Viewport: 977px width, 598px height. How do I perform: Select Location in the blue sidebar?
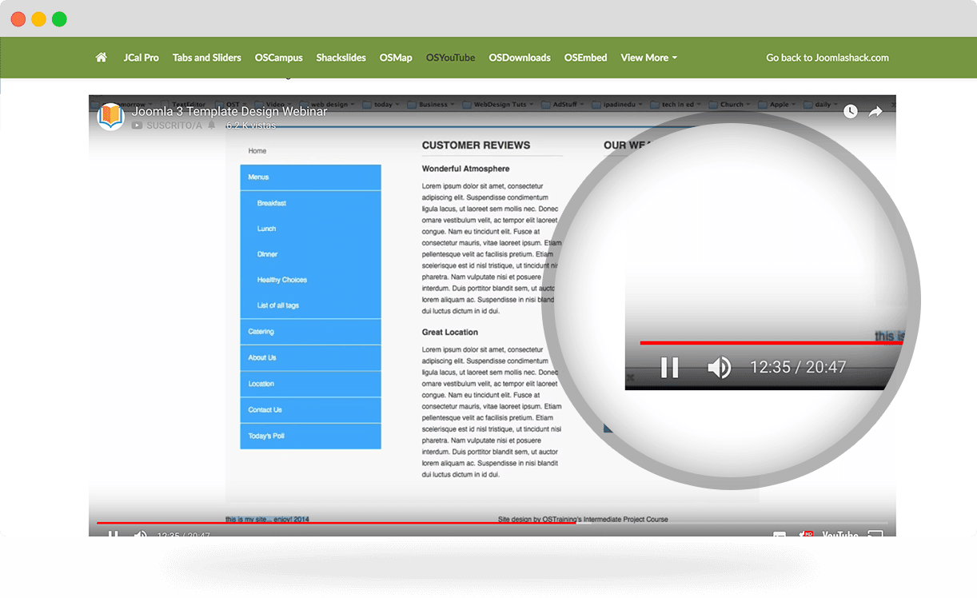tap(310, 384)
